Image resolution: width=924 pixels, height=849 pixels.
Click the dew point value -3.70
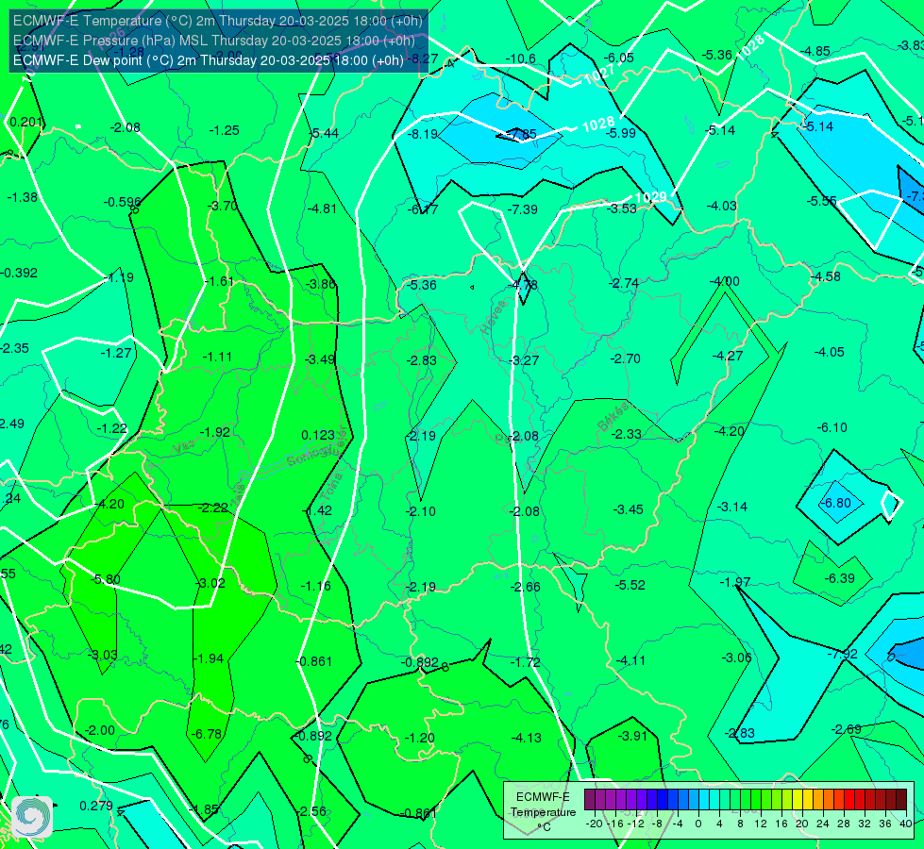(x=223, y=206)
